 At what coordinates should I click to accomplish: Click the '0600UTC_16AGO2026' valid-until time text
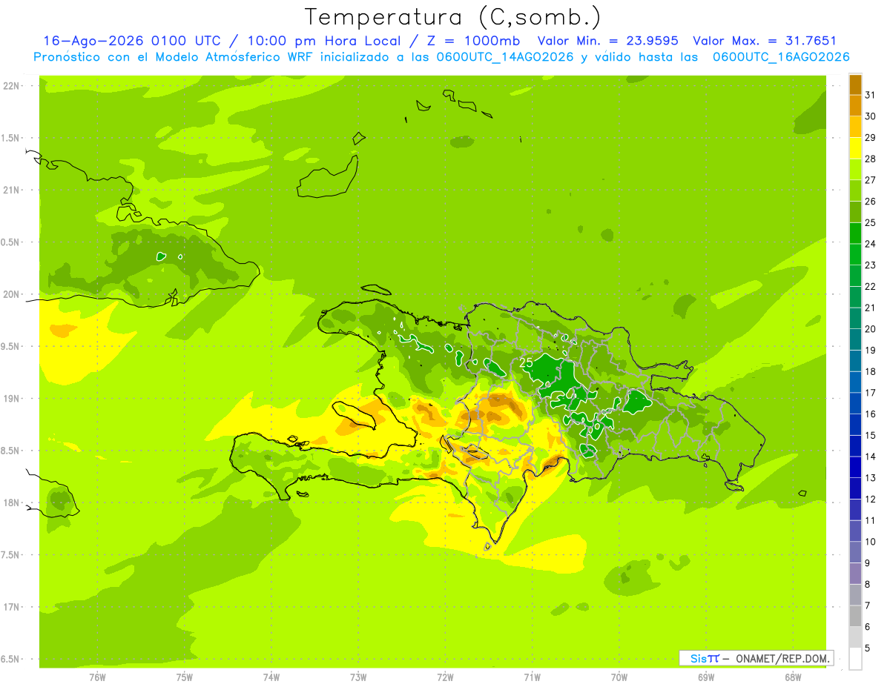click(781, 57)
